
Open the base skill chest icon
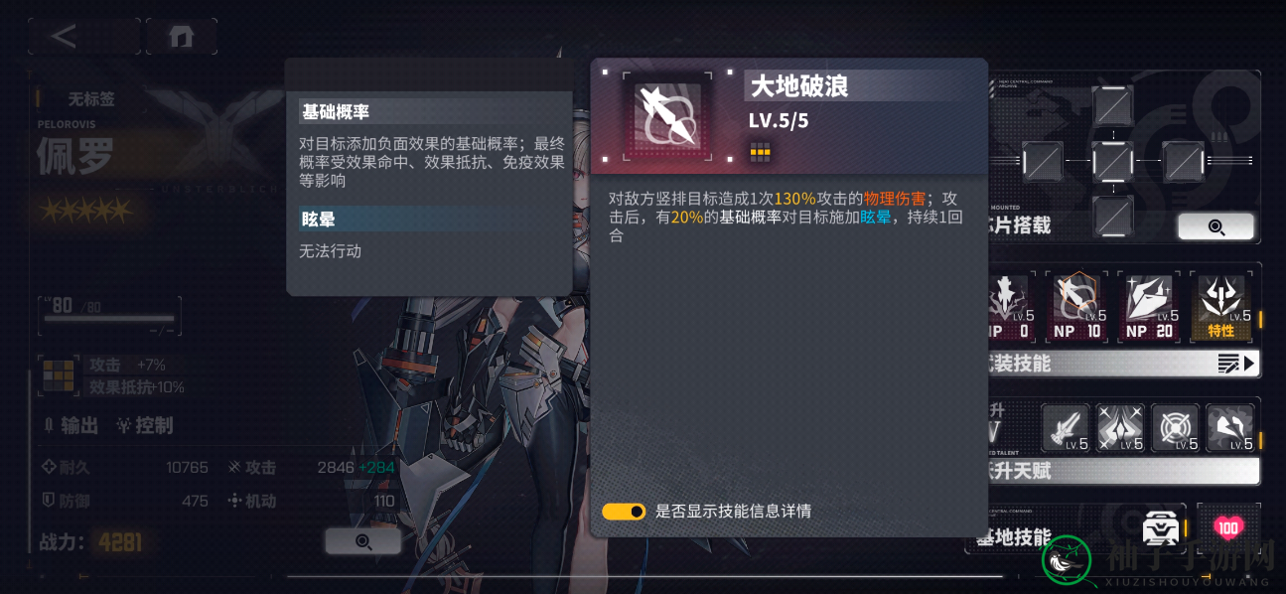coord(1160,528)
